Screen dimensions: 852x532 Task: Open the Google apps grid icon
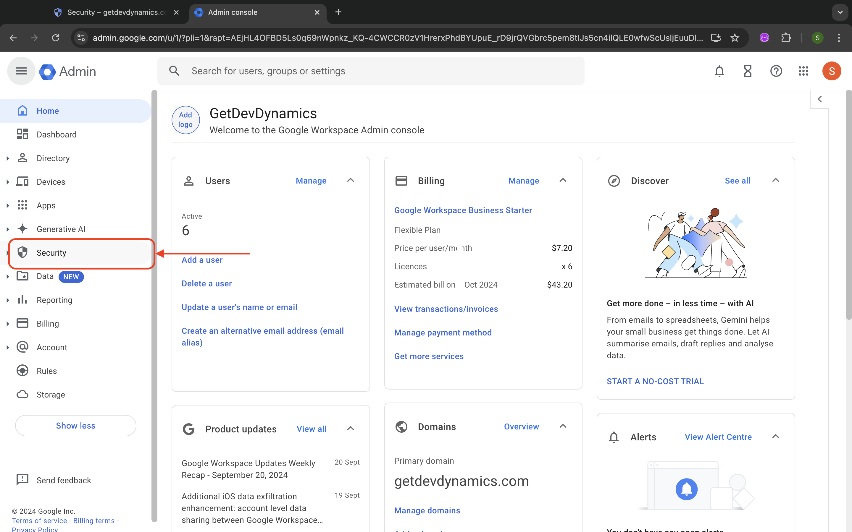coord(803,71)
